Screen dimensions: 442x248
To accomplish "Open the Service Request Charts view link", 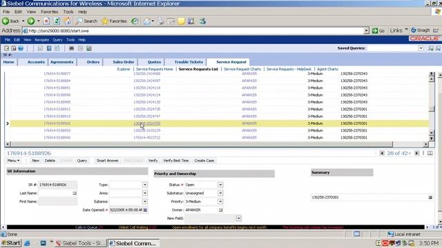I will 242,69.
